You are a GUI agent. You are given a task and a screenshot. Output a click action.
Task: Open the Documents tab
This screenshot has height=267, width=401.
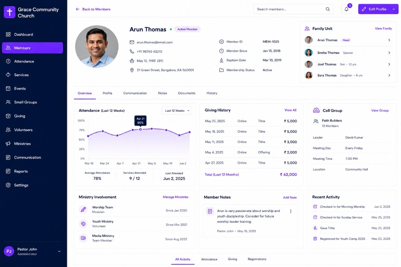(186, 93)
